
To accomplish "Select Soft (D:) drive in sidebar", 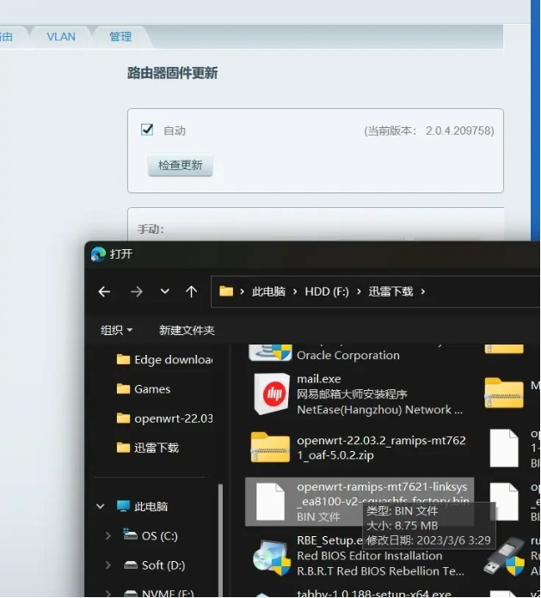I will coord(155,565).
